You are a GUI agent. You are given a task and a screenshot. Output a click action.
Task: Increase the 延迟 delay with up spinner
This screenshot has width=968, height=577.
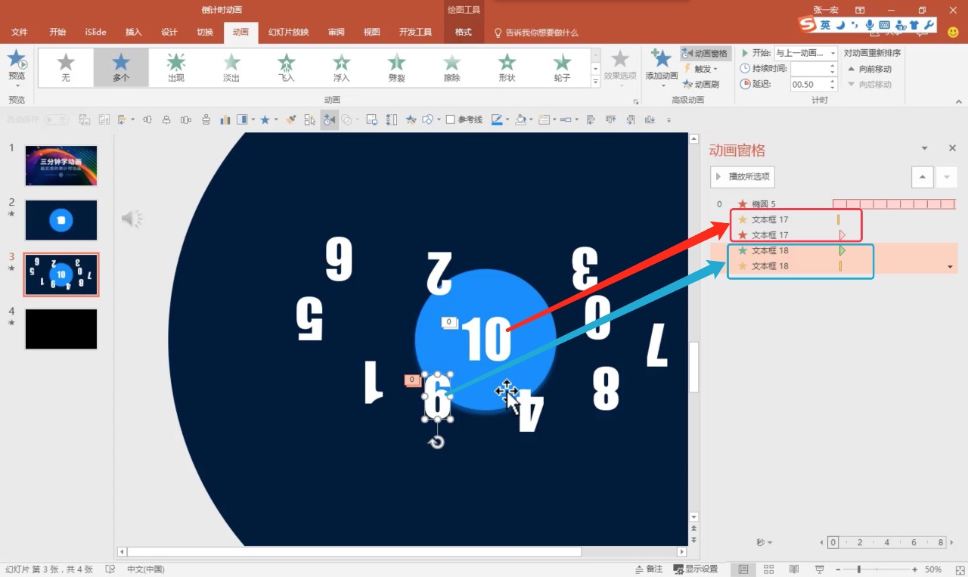coord(833,82)
